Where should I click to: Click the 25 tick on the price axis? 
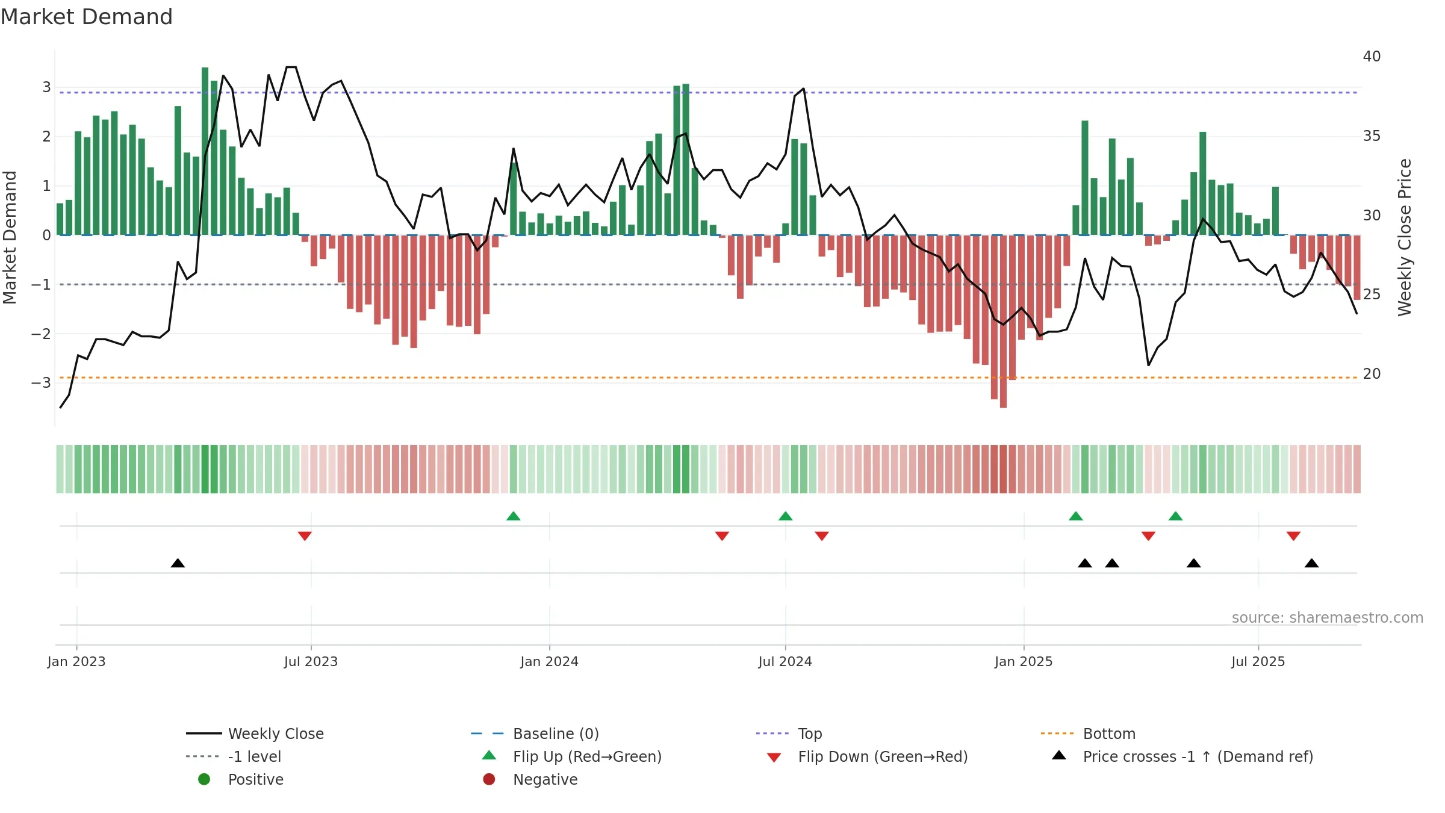[x=1372, y=294]
